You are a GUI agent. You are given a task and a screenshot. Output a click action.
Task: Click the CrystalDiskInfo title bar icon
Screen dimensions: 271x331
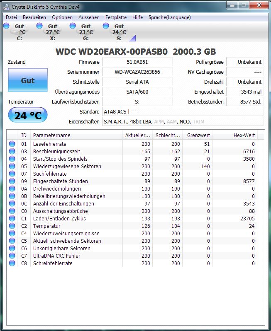click(6, 7)
